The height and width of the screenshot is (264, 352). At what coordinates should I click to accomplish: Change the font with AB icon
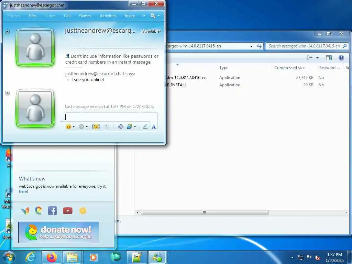coord(121,126)
